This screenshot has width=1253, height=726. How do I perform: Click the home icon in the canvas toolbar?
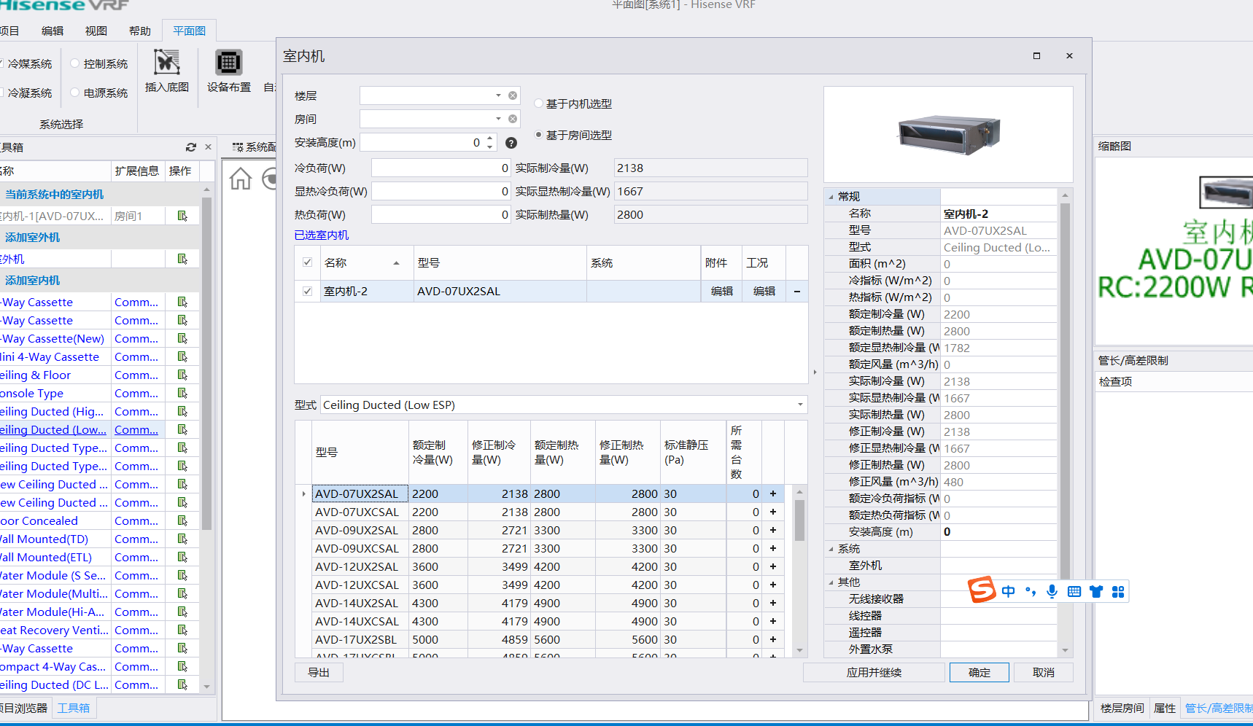[x=241, y=178]
